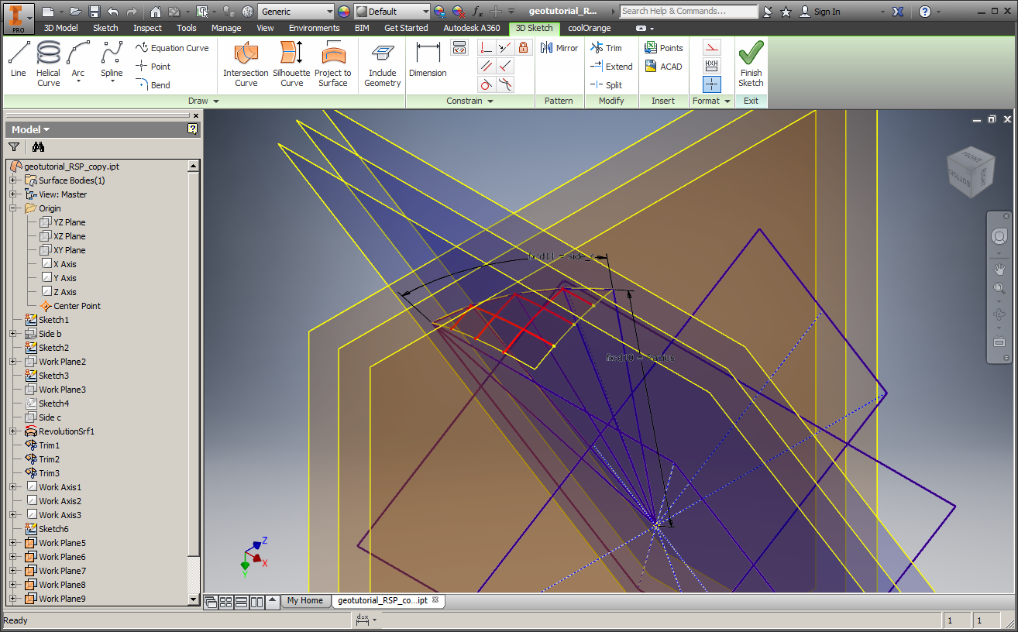Split a sketch curve

tap(606, 85)
